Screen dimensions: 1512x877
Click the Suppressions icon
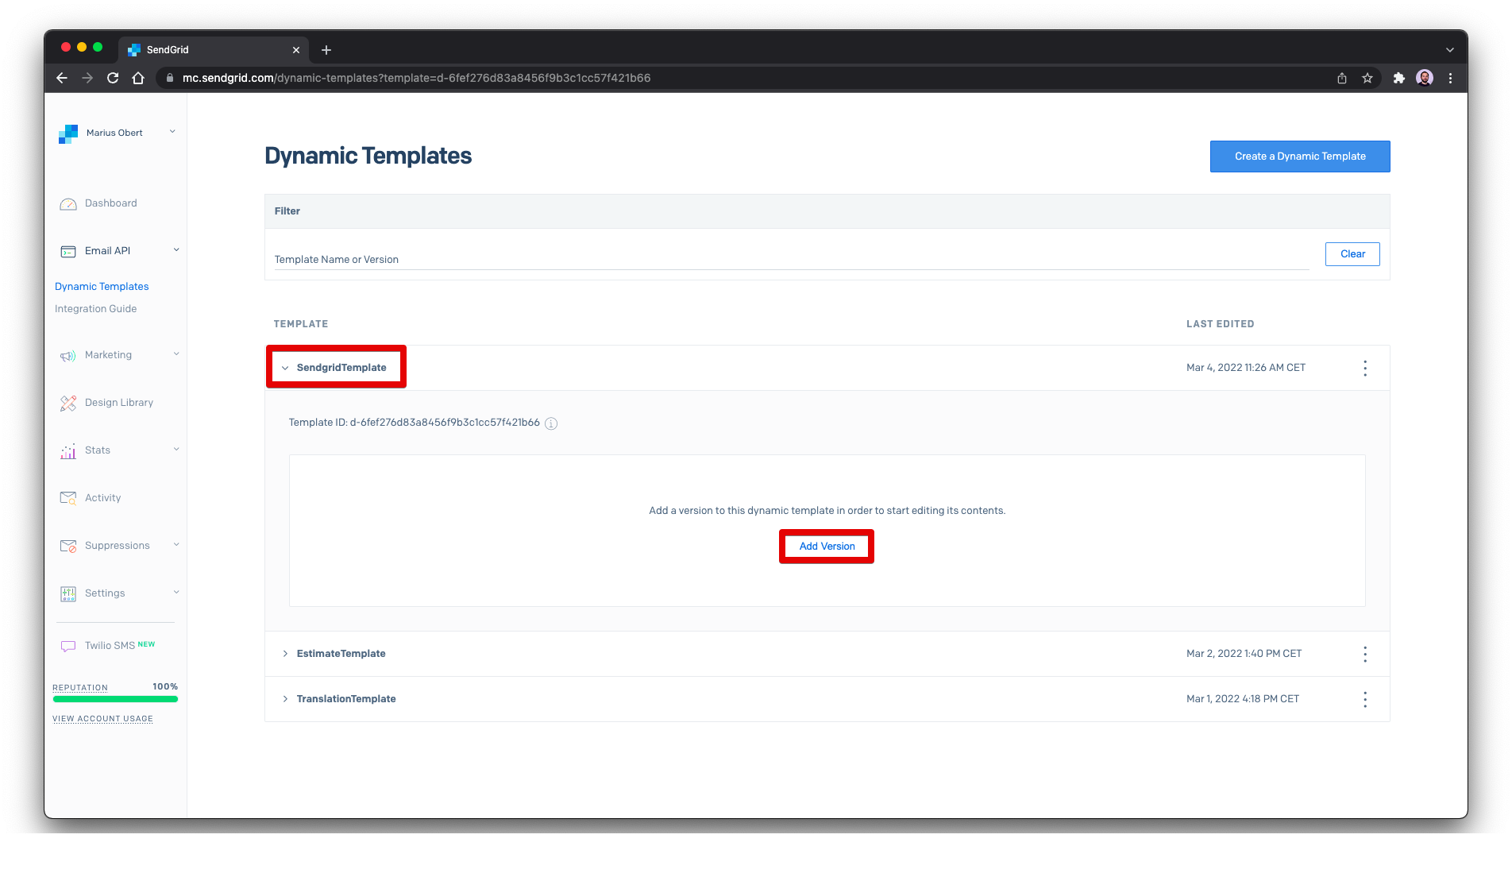click(x=68, y=546)
